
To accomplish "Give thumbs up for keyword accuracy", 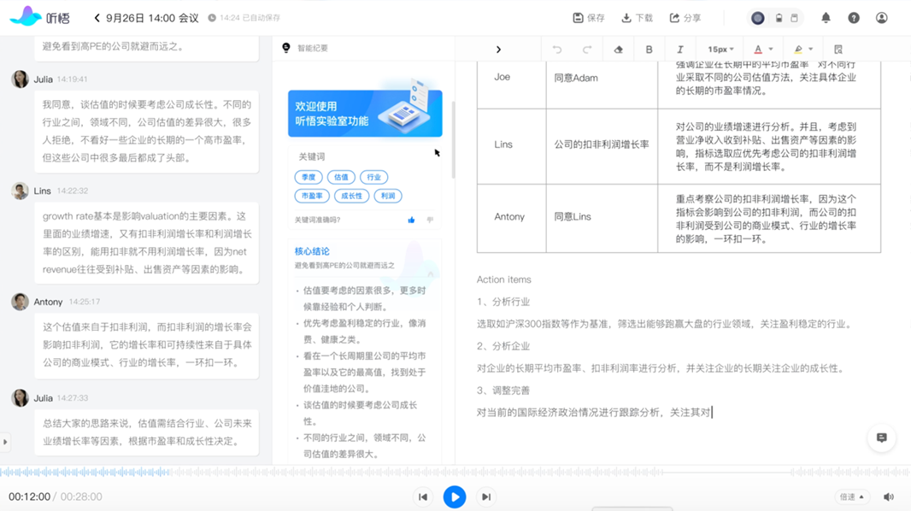I will point(411,220).
